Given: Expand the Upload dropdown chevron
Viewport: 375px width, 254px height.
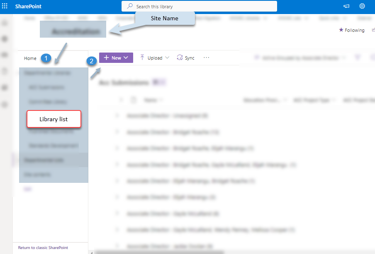Looking at the screenshot, I should click(x=167, y=58).
